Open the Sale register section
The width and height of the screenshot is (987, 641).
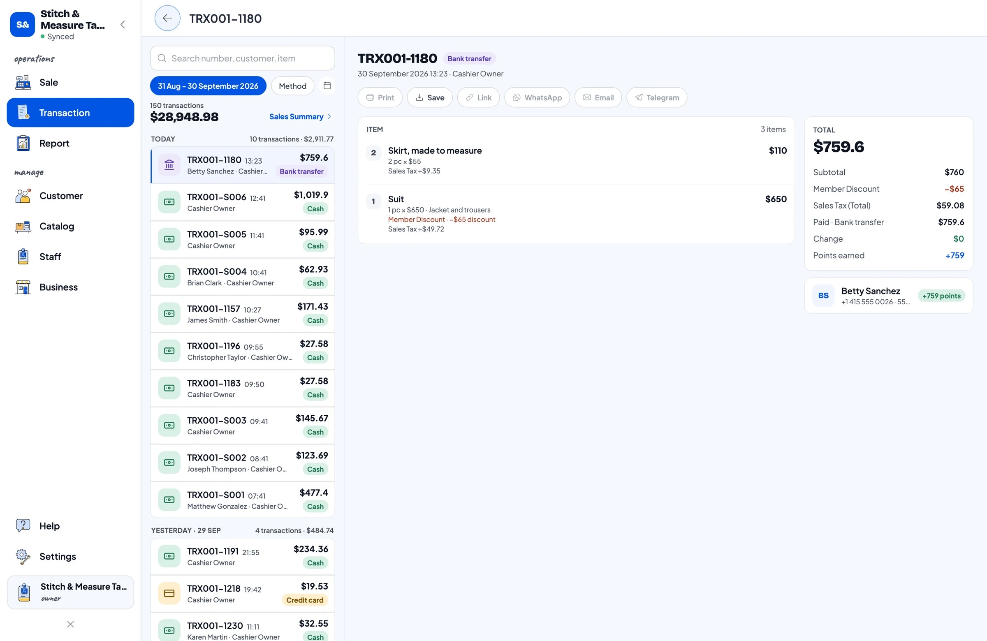click(70, 83)
